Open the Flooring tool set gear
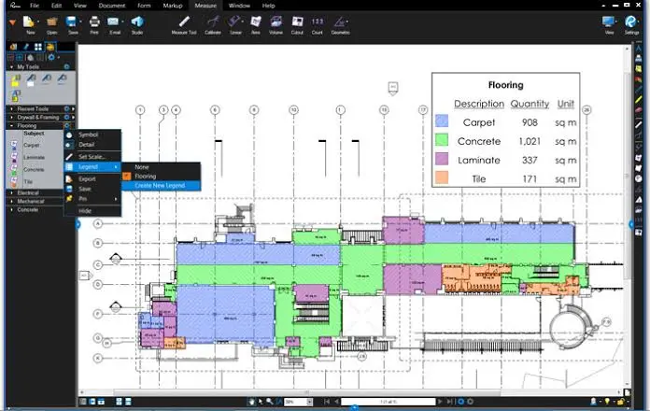Screen dimensions: 650x411 (66, 125)
